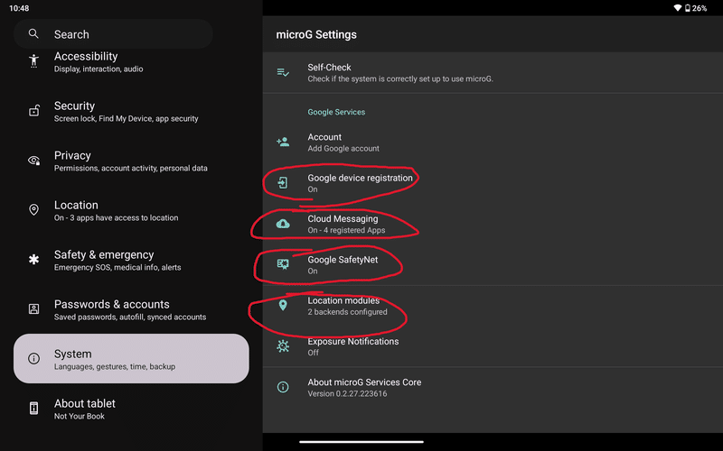Open Safety & emergency settings
723x451 pixels.
coord(131,260)
